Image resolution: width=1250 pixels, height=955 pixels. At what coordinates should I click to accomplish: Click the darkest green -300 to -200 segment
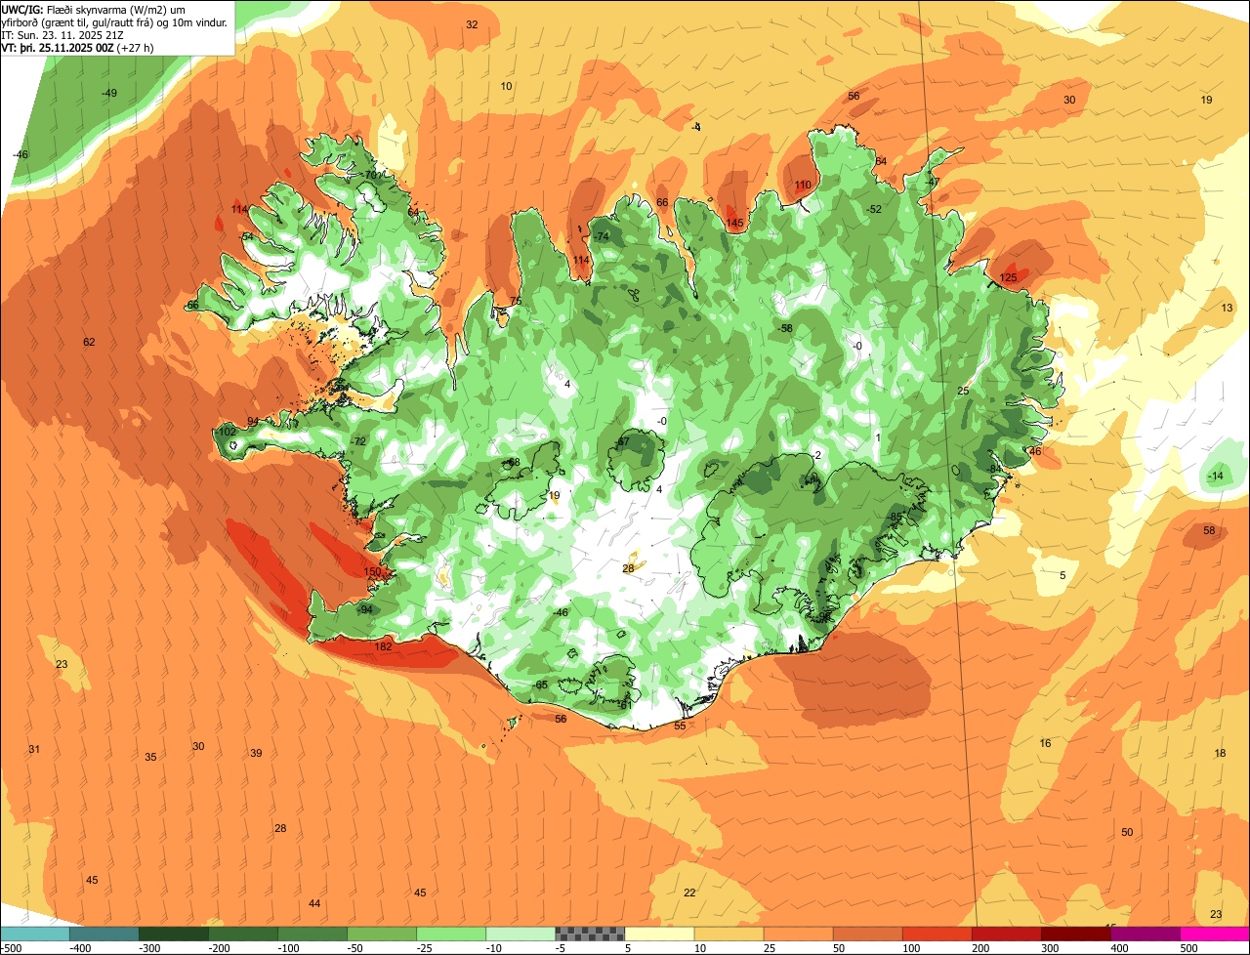coord(174,934)
